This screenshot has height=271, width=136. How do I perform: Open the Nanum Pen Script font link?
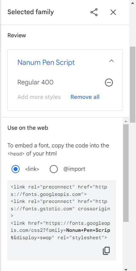(46, 62)
